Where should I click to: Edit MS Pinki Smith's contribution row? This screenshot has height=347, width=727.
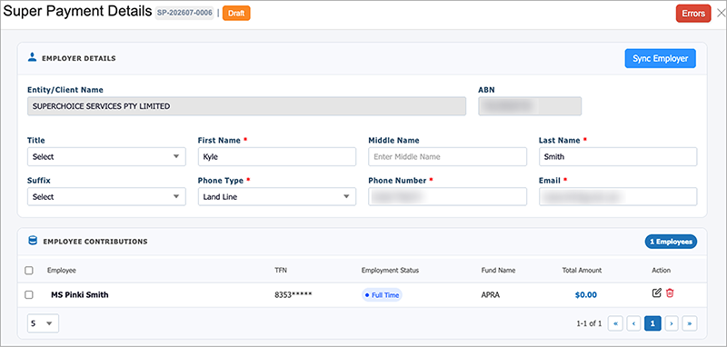click(656, 292)
